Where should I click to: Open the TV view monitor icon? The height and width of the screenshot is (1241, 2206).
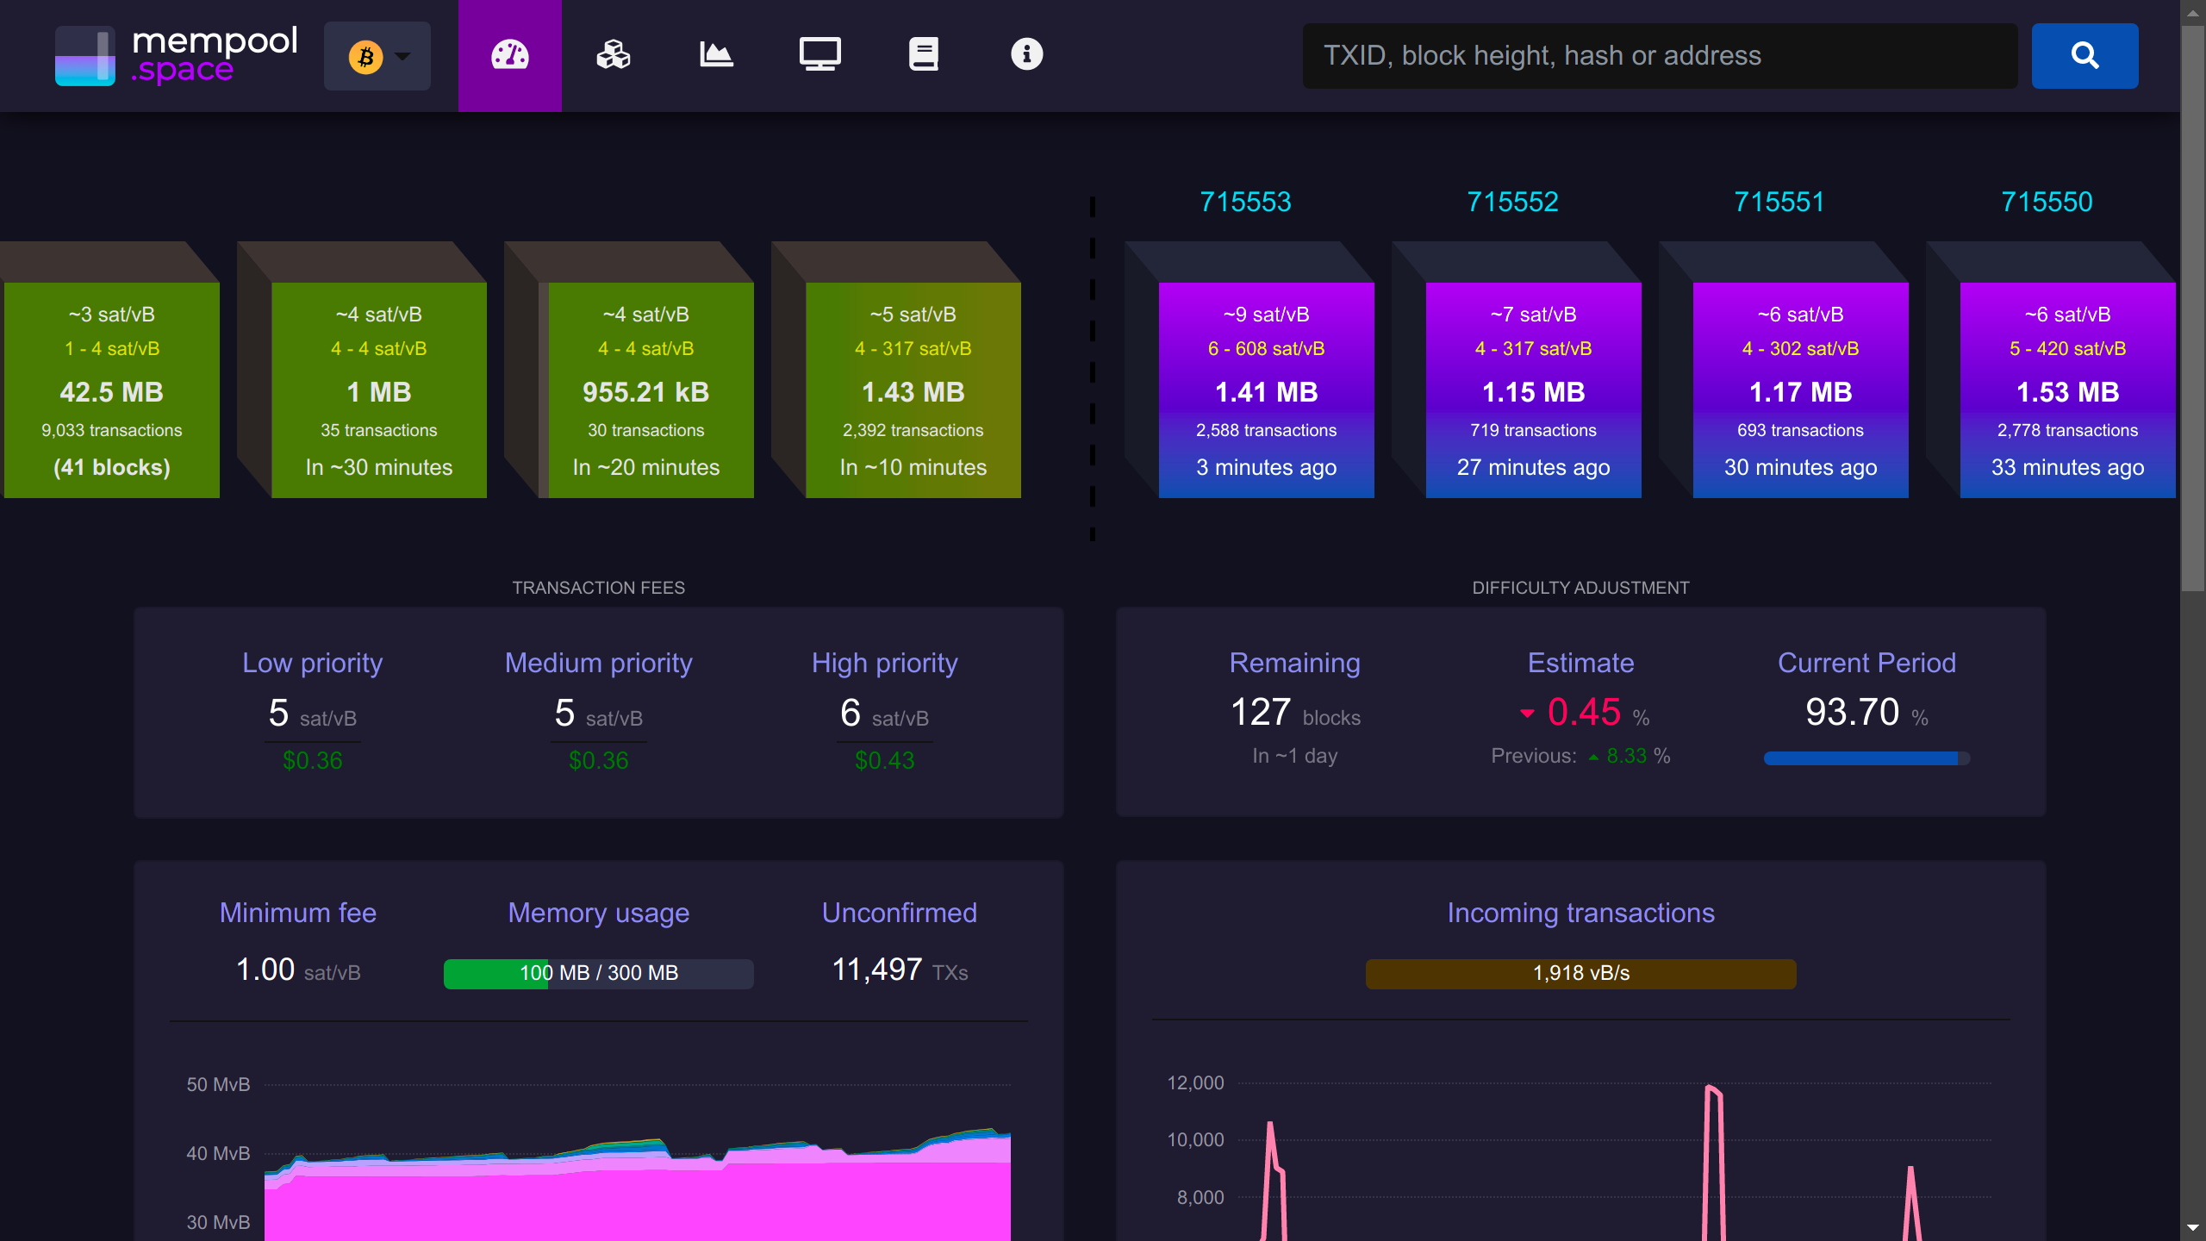(819, 55)
